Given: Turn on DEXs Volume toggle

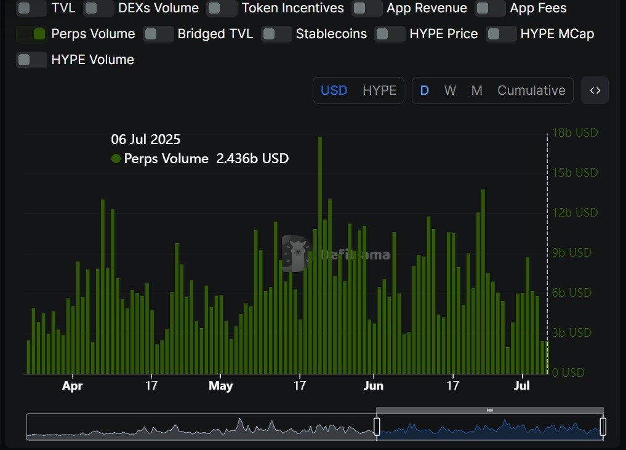Looking at the screenshot, I should pyautogui.click(x=98, y=8).
